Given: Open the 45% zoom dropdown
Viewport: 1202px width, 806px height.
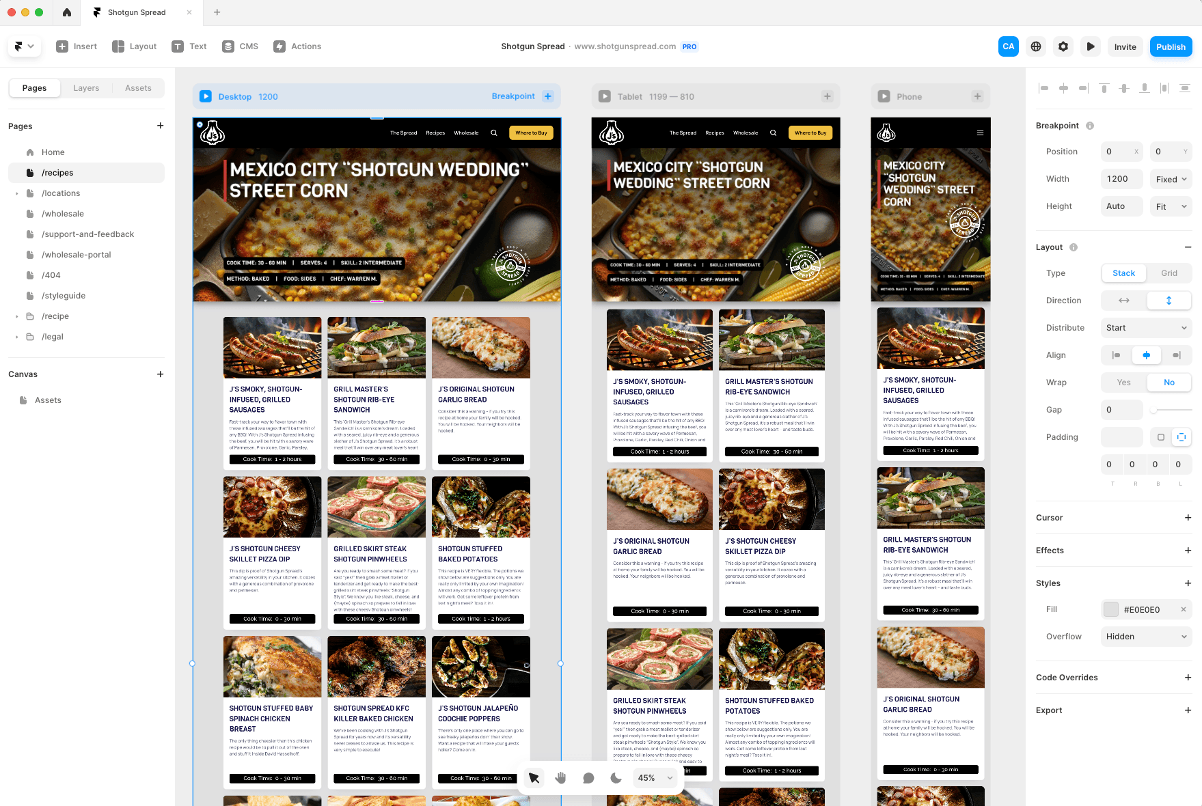Looking at the screenshot, I should coord(655,778).
